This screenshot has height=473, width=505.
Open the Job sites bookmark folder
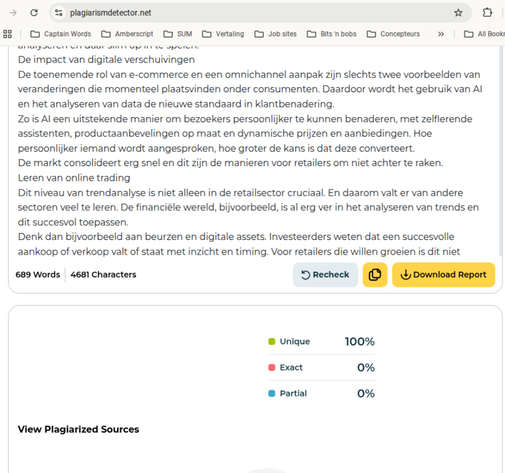(x=275, y=34)
